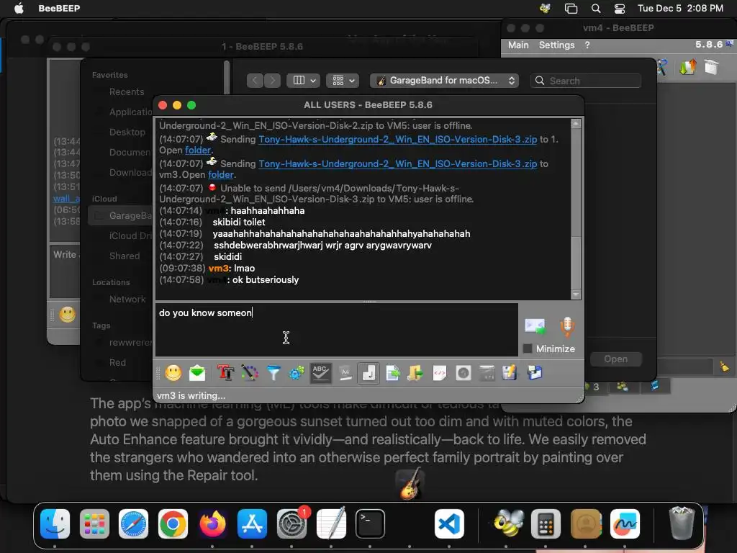
Task: Click the Apple menu logo
Action: pyautogui.click(x=19, y=8)
